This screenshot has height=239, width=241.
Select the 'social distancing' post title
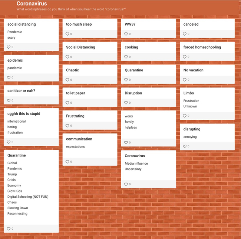22,25
